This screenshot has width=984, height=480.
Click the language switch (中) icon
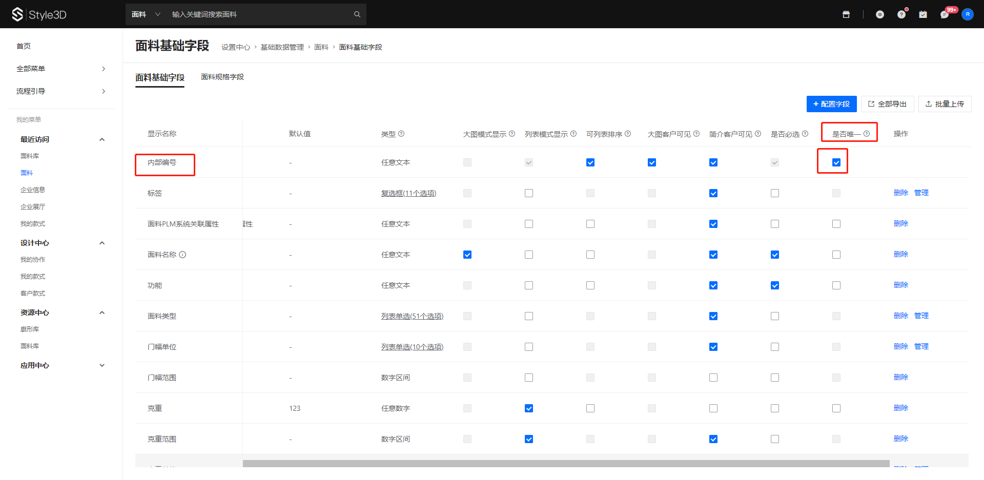coord(880,14)
